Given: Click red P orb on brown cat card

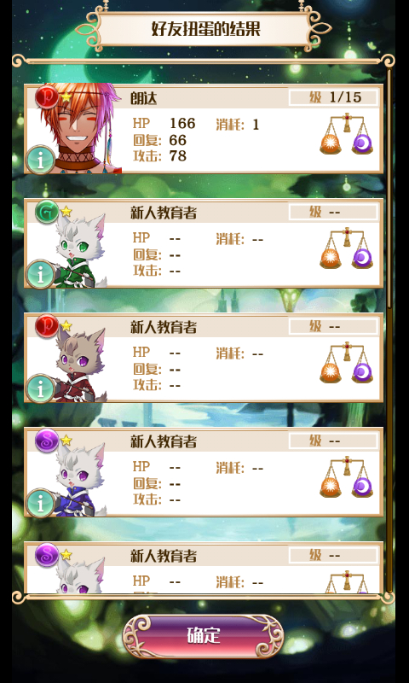Looking at the screenshot, I should [47, 325].
